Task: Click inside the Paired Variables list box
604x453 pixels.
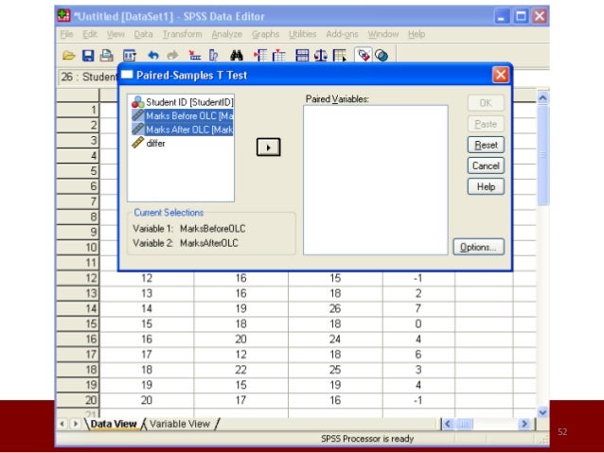Action: pos(376,180)
